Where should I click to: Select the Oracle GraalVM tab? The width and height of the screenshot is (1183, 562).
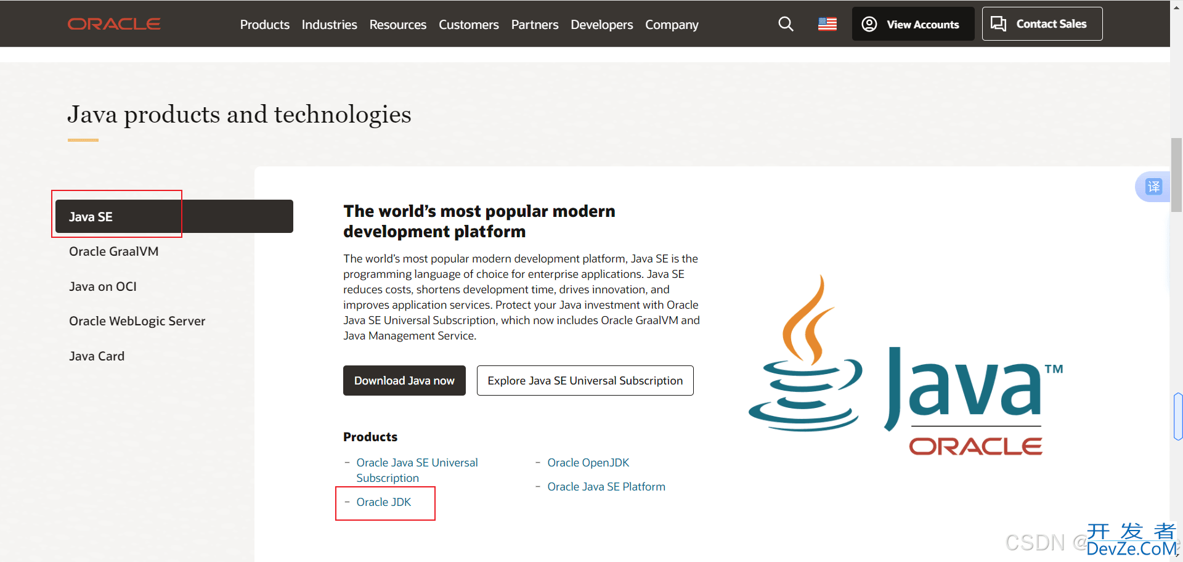113,251
